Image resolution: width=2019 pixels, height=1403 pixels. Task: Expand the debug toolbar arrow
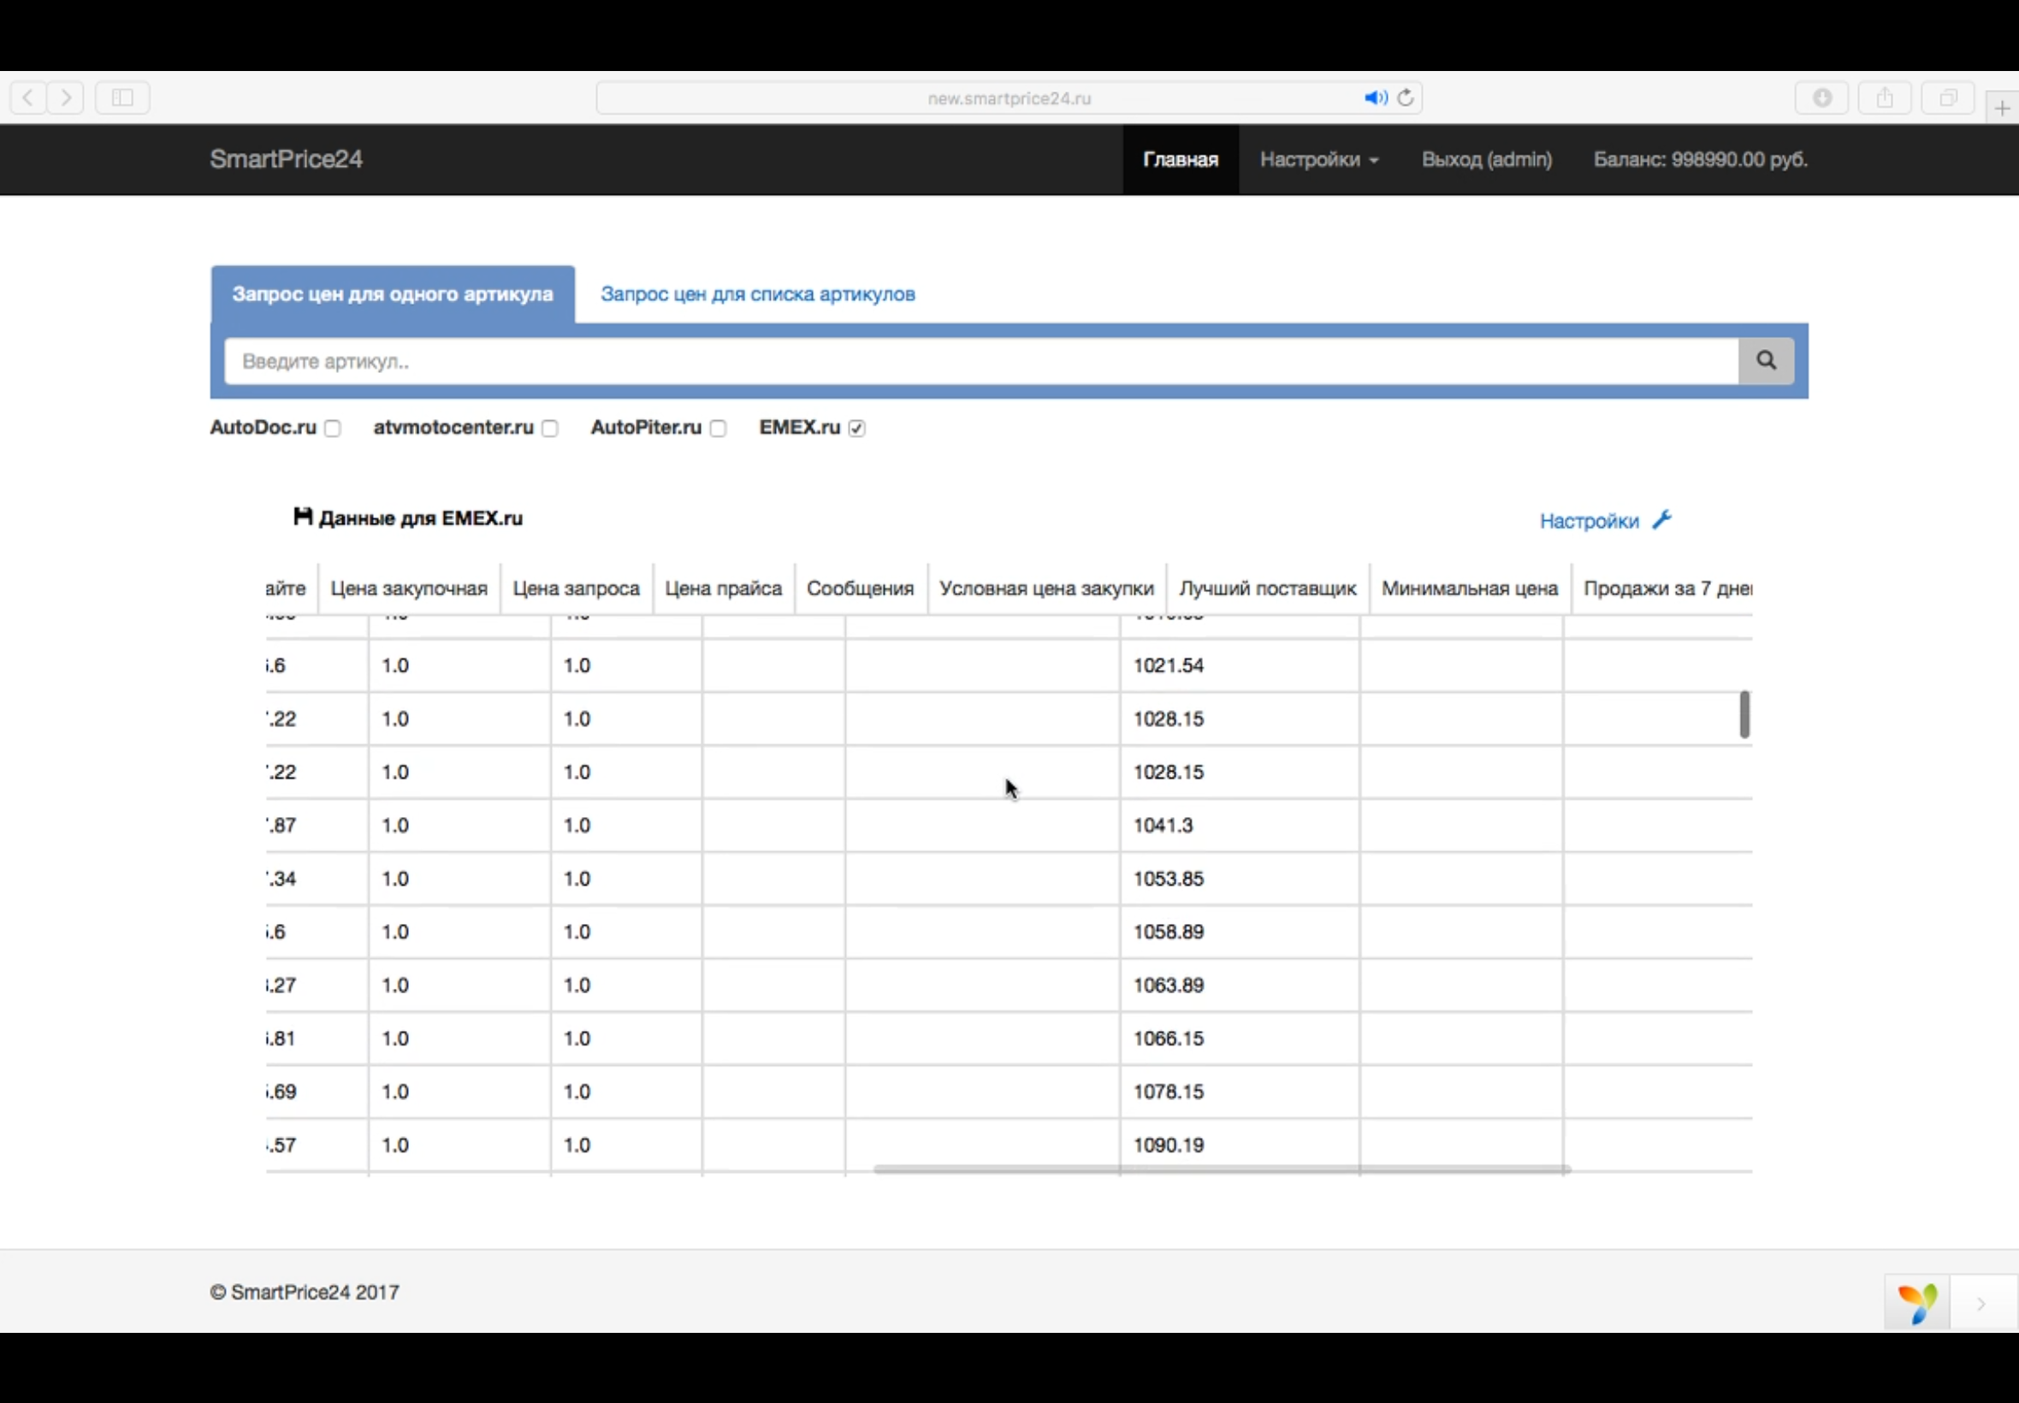(1981, 1304)
